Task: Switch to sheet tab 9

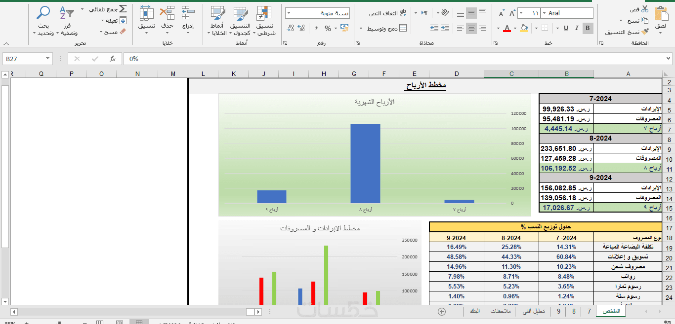Action: (558, 311)
